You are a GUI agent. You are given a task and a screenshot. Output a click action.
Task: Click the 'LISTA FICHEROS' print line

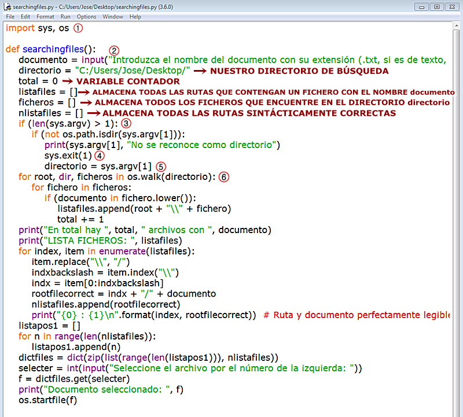pyautogui.click(x=100, y=241)
